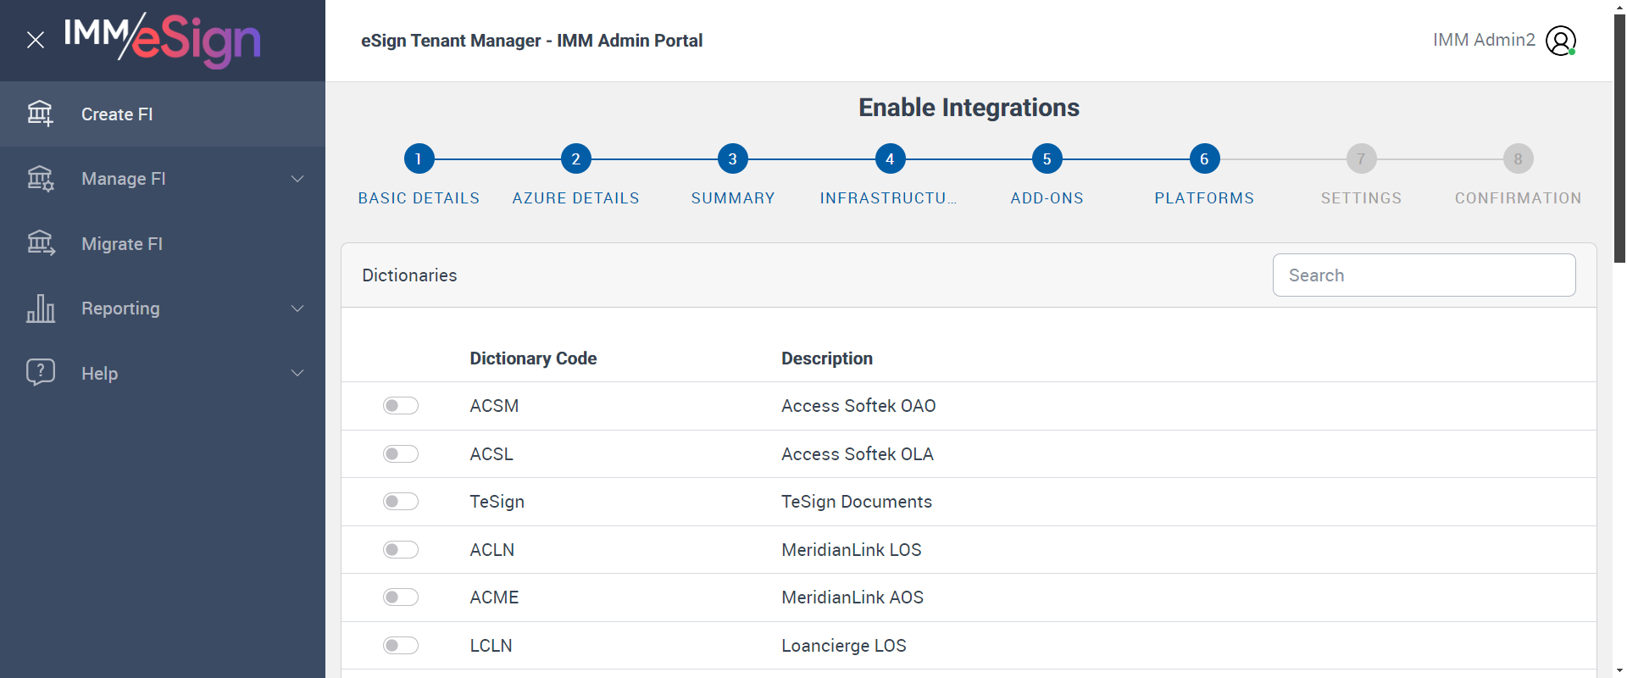The image size is (1627, 678).
Task: Go to step 1 Basic Details
Action: point(419,158)
